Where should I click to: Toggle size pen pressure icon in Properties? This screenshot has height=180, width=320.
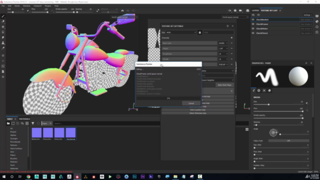pyautogui.click(x=307, y=103)
